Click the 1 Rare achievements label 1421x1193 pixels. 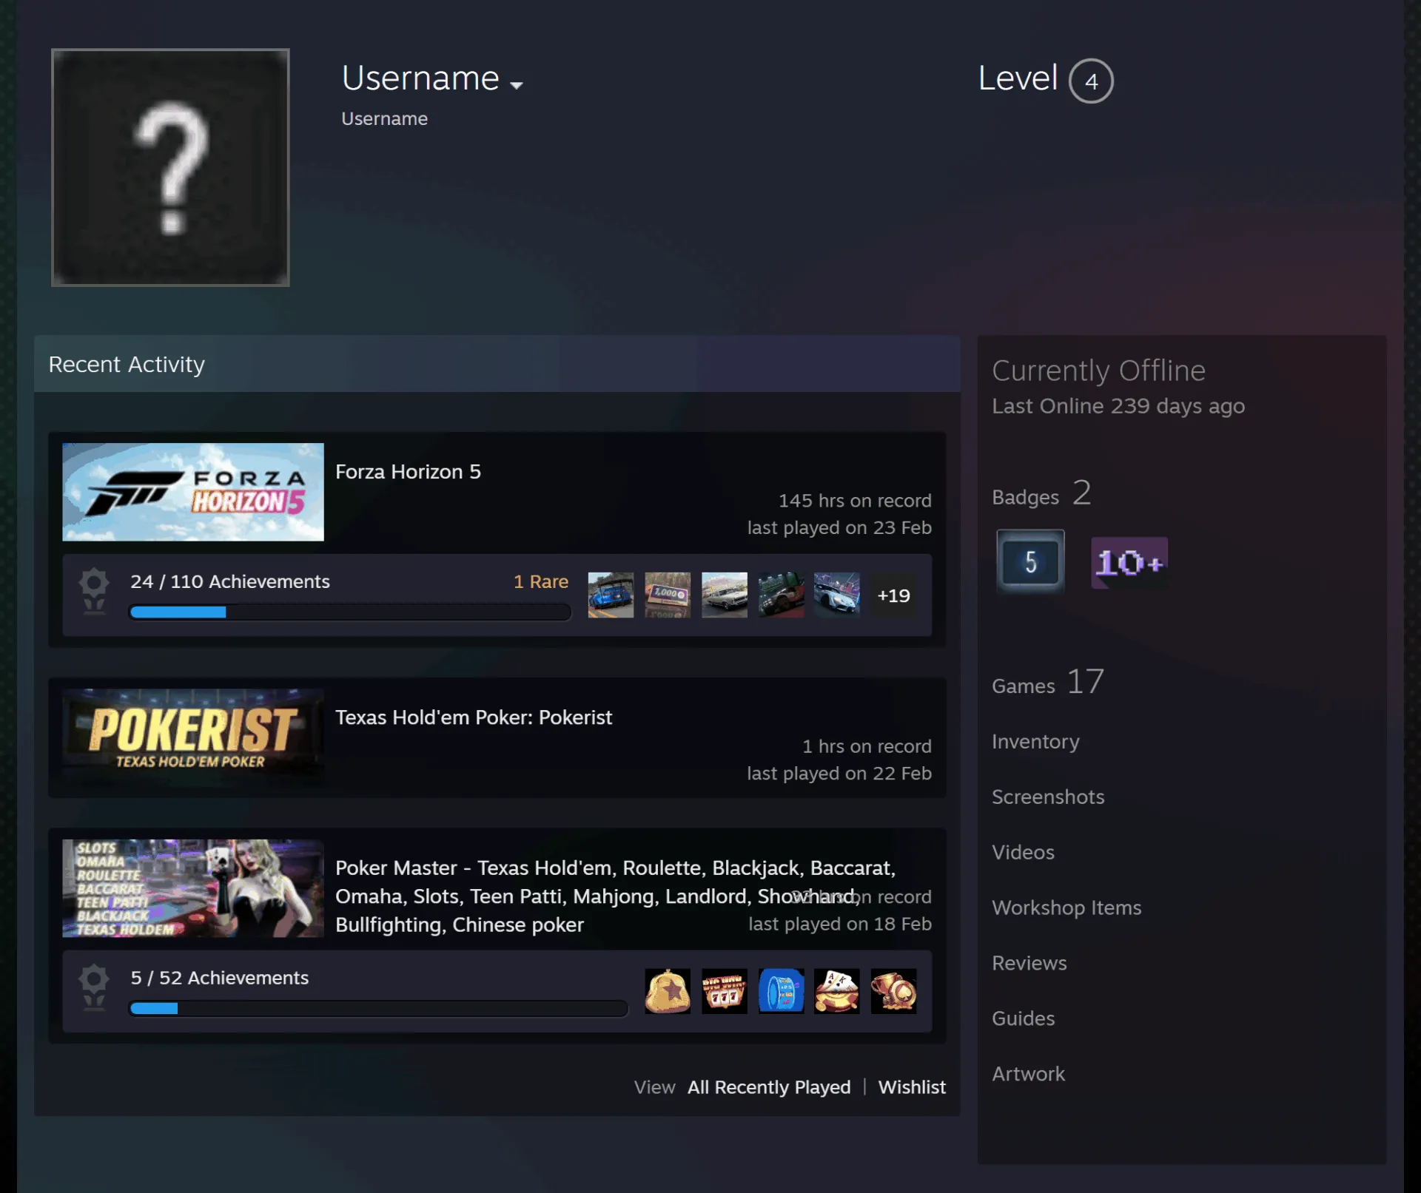(541, 581)
